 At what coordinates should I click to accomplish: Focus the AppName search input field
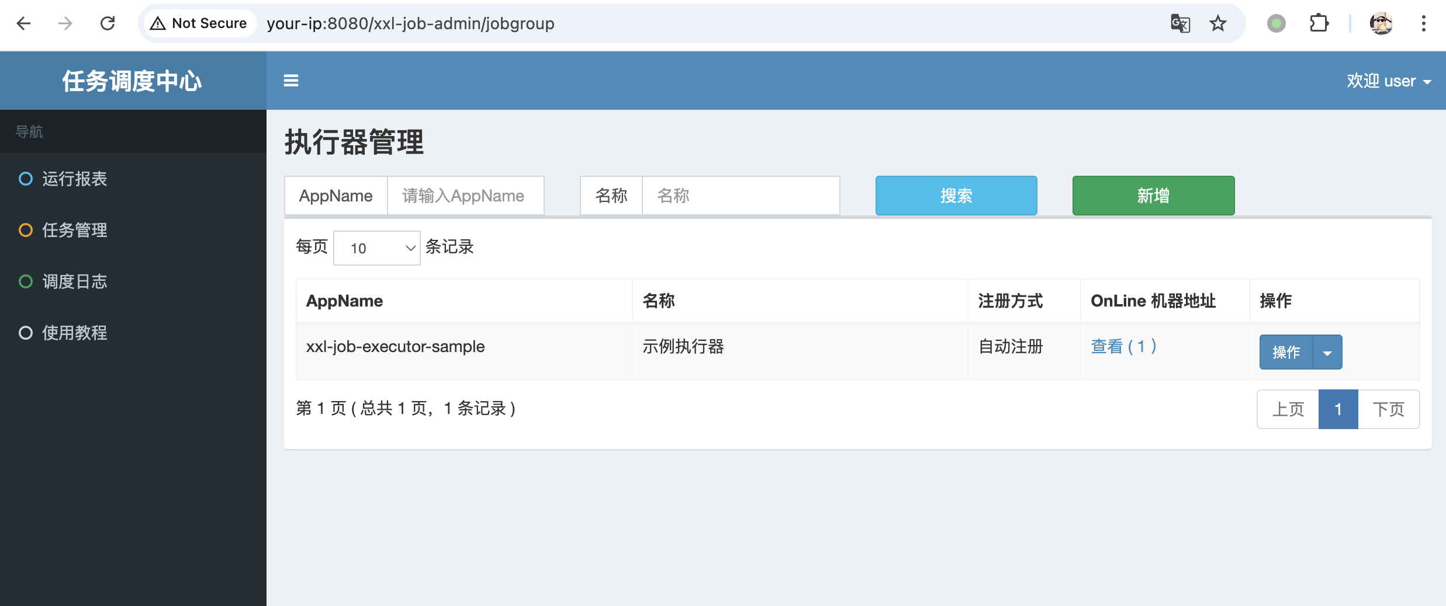coord(465,196)
